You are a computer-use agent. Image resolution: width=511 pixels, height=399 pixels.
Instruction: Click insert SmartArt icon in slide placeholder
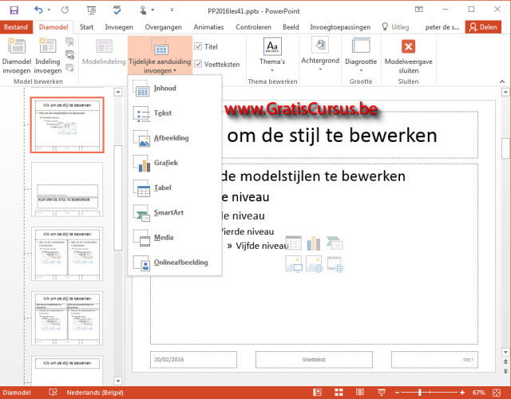click(335, 243)
